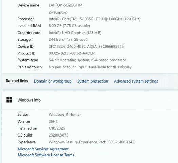Viewport: 178px width, 163px height.
Task: Click the OS build value 26200.8875
Action: 58,135
